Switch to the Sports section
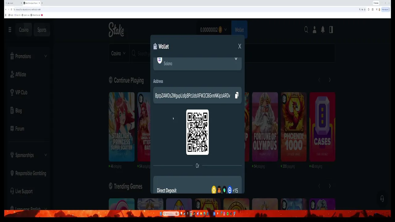Screen dimensions: 395x222 pyautogui.click(x=42, y=30)
